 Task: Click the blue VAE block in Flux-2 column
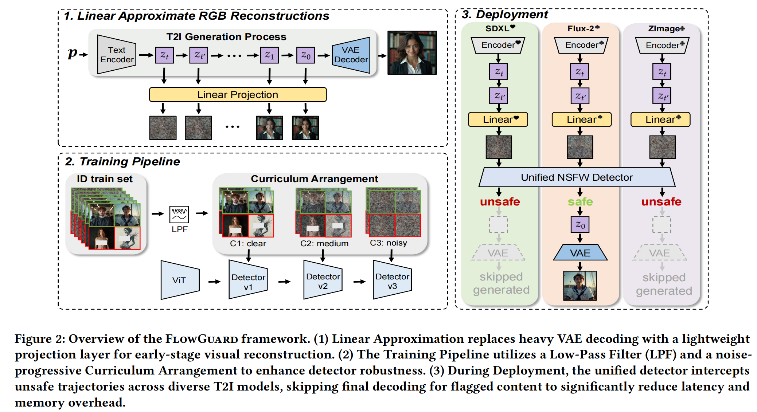point(580,252)
